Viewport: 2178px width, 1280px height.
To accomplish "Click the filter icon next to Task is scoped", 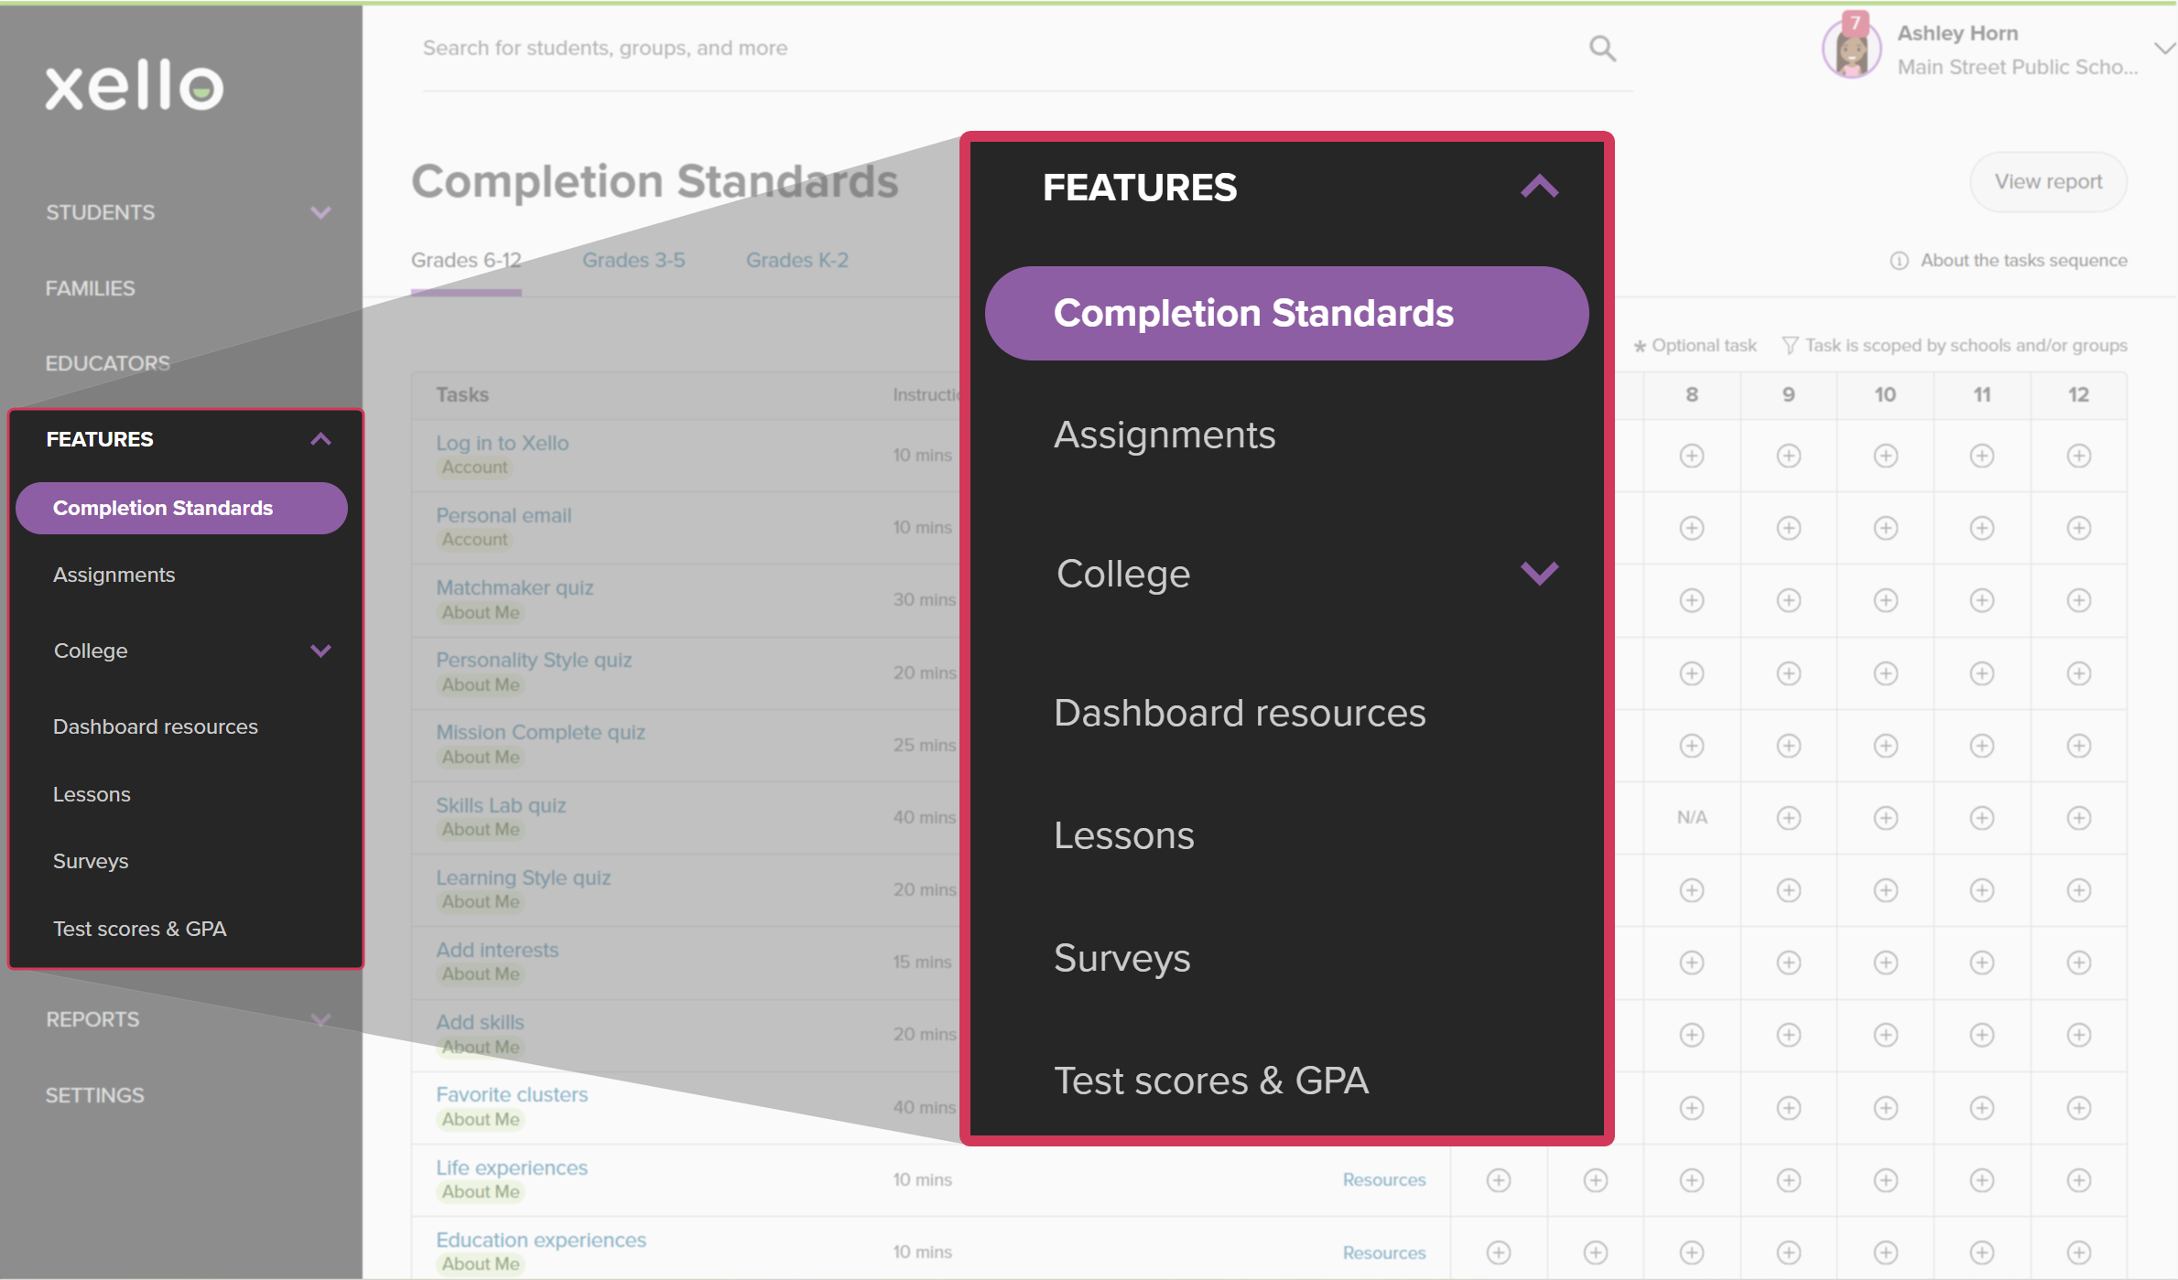I will click(1790, 345).
